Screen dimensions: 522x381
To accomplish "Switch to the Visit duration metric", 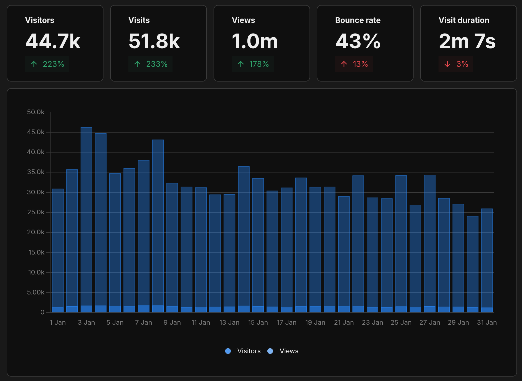I will point(468,43).
